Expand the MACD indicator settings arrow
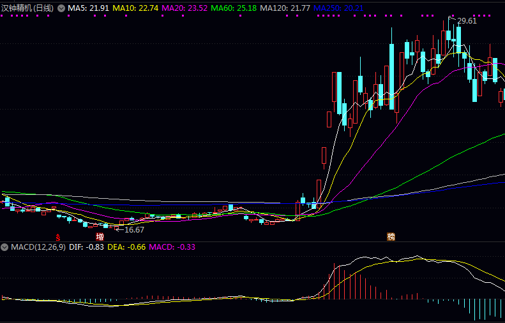 point(4,247)
